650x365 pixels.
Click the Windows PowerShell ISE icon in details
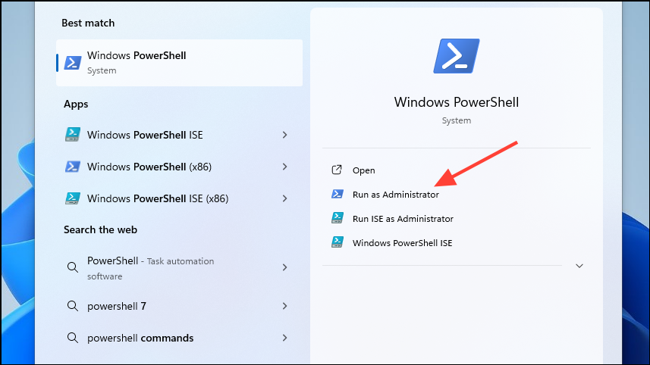(x=337, y=242)
